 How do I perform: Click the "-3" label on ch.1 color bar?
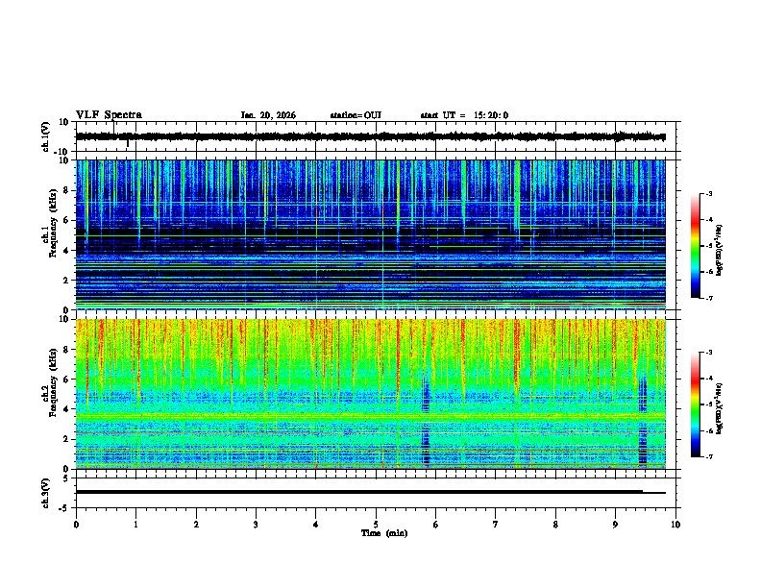point(708,193)
